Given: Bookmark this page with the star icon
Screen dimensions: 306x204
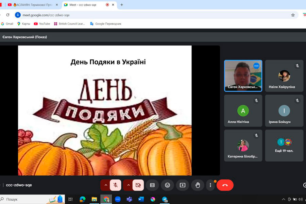Looking at the screenshot, I should tap(293, 15).
